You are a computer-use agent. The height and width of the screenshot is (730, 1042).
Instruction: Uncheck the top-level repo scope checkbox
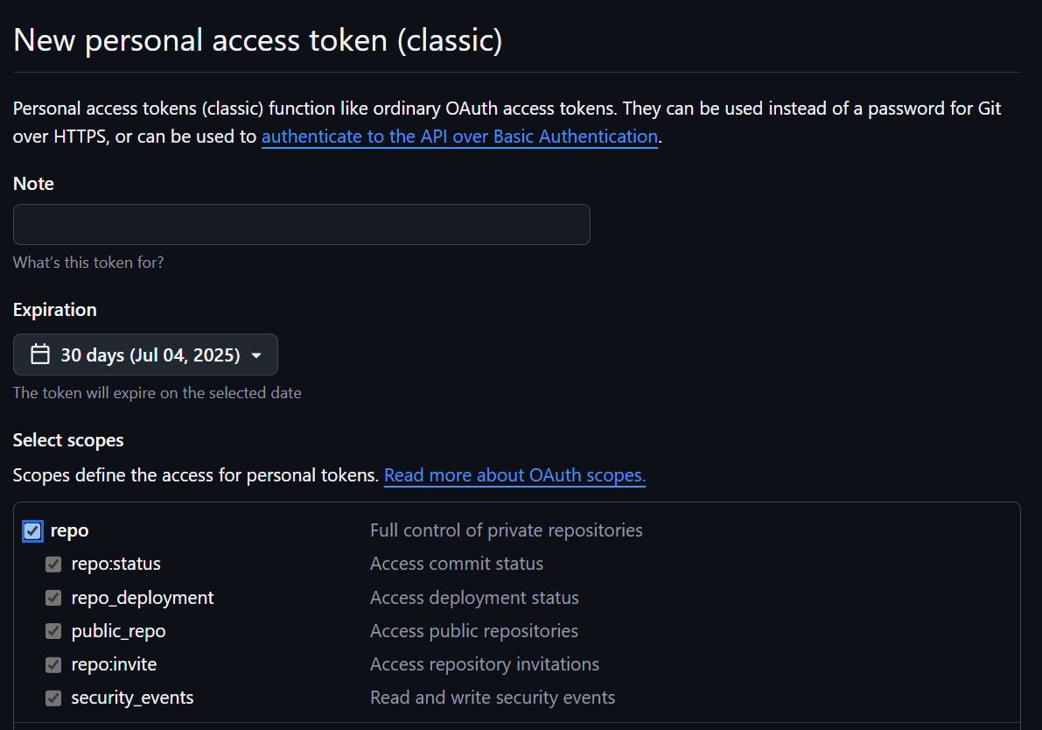pos(32,530)
